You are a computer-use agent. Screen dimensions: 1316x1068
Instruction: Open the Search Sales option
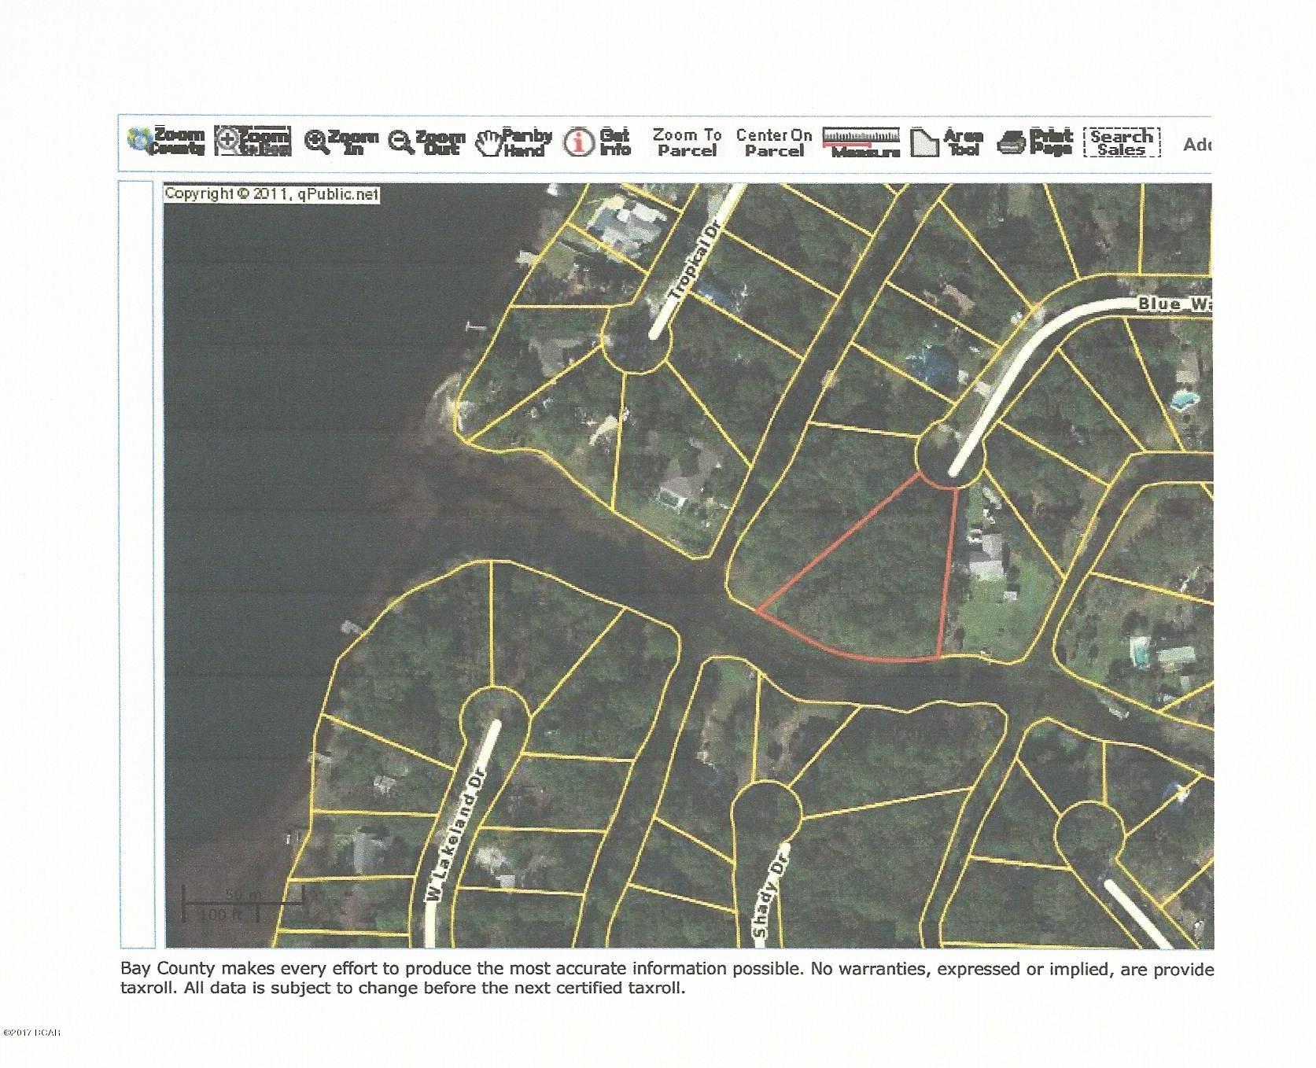(x=1121, y=142)
